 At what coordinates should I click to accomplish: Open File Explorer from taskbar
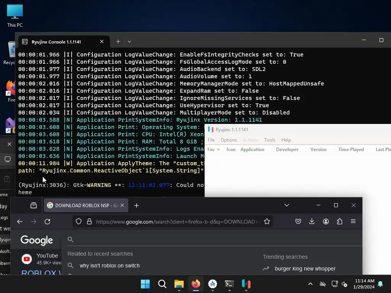click(179, 284)
